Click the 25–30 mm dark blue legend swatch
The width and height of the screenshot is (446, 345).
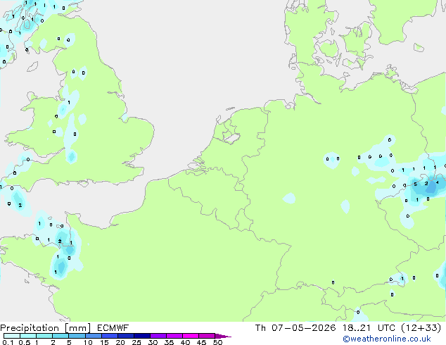[x=142, y=336]
